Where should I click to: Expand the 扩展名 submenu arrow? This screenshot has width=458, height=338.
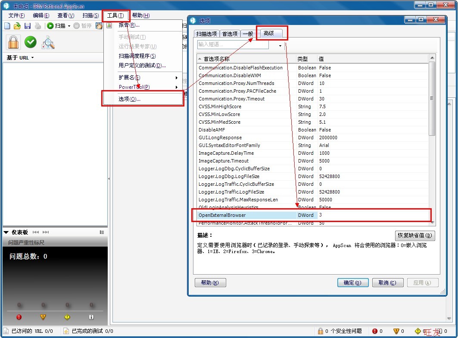click(x=176, y=78)
